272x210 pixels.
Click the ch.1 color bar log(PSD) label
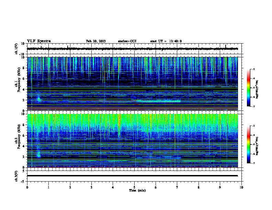(257, 89)
